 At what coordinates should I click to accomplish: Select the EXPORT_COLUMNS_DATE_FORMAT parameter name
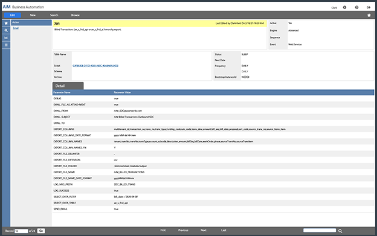[x=72, y=135]
